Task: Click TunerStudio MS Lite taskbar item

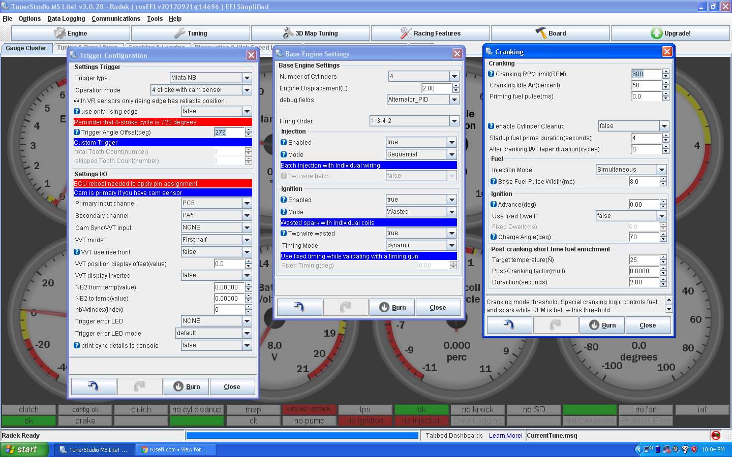Action: pos(95,449)
